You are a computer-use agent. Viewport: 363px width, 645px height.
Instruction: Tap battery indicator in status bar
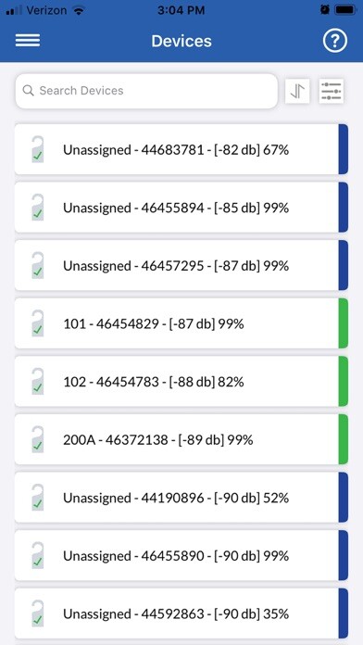pos(345,10)
